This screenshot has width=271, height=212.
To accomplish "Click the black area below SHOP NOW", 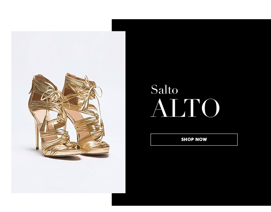I will (194, 175).
